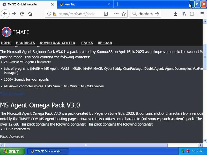Click the insecure connection padlock warning icon

pos(54,14)
